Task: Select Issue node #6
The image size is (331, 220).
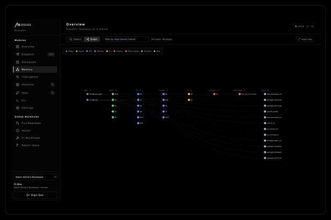Action: tap(113, 118)
